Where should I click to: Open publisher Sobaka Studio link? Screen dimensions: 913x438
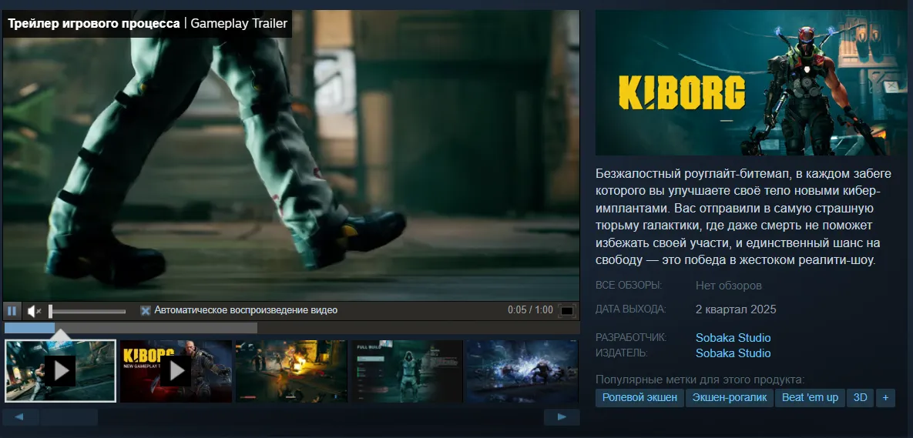click(x=733, y=353)
